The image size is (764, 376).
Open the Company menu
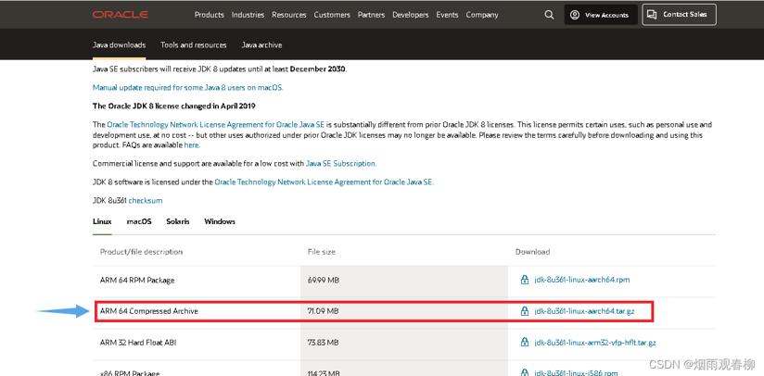click(482, 15)
